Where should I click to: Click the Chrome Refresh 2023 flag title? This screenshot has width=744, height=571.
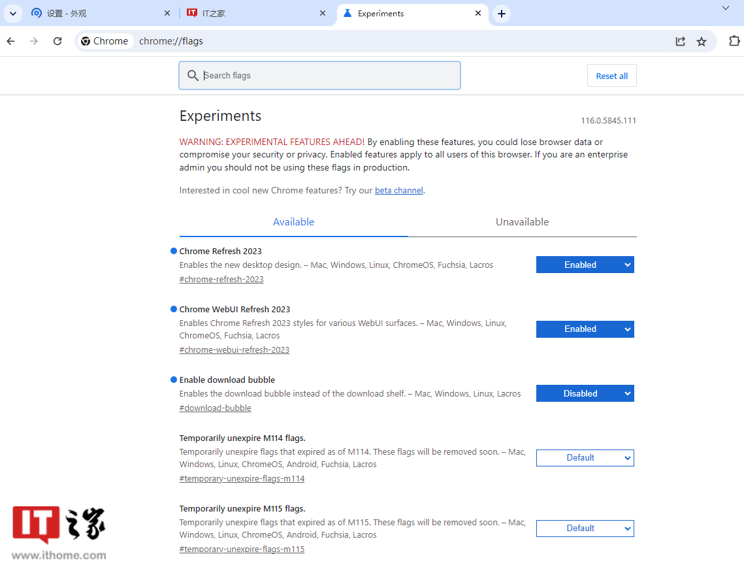220,251
